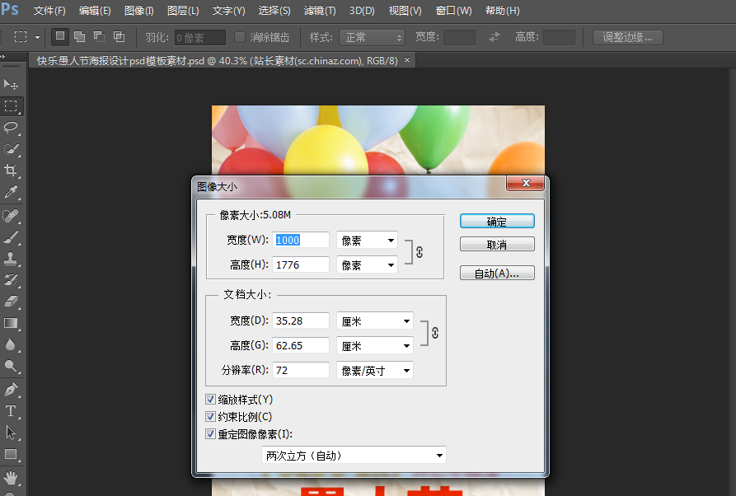The width and height of the screenshot is (736, 496).
Task: Click document height field showing 62.65
Action: [300, 346]
